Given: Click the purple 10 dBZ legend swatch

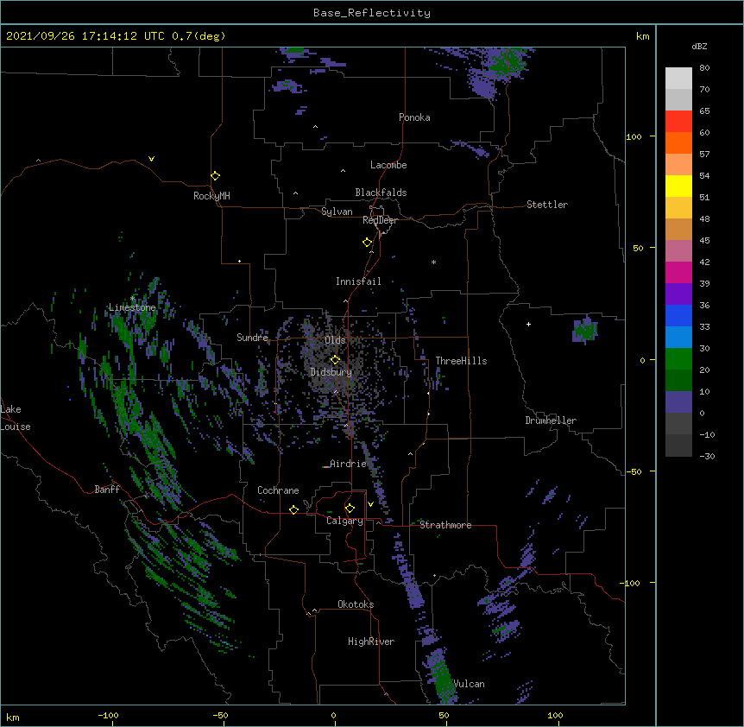Looking at the screenshot, I should pos(678,402).
